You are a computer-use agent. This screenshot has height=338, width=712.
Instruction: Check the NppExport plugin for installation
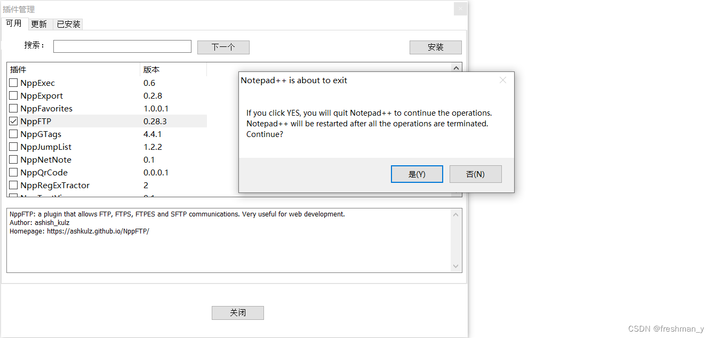tap(13, 95)
